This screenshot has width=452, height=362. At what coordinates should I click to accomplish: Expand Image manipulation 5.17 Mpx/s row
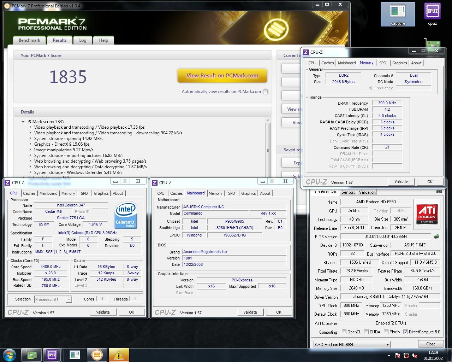pyautogui.click(x=30, y=150)
